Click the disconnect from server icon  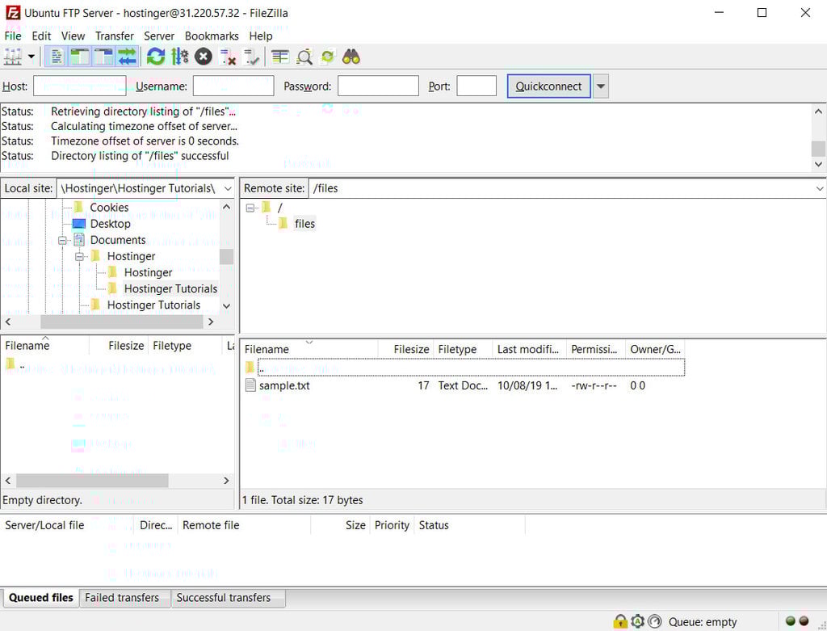coord(229,57)
